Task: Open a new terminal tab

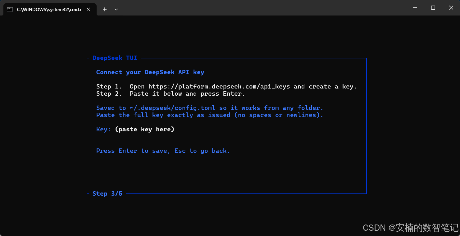Action: point(105,9)
